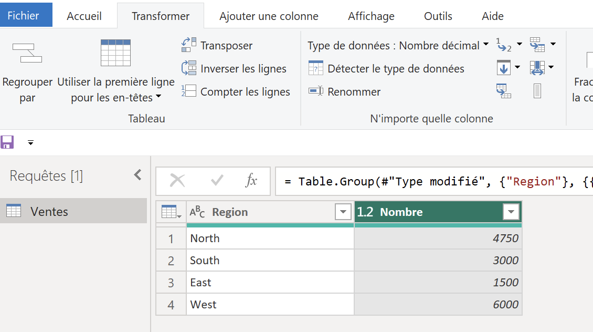
Task: Click the Transposer icon
Action: click(x=189, y=45)
